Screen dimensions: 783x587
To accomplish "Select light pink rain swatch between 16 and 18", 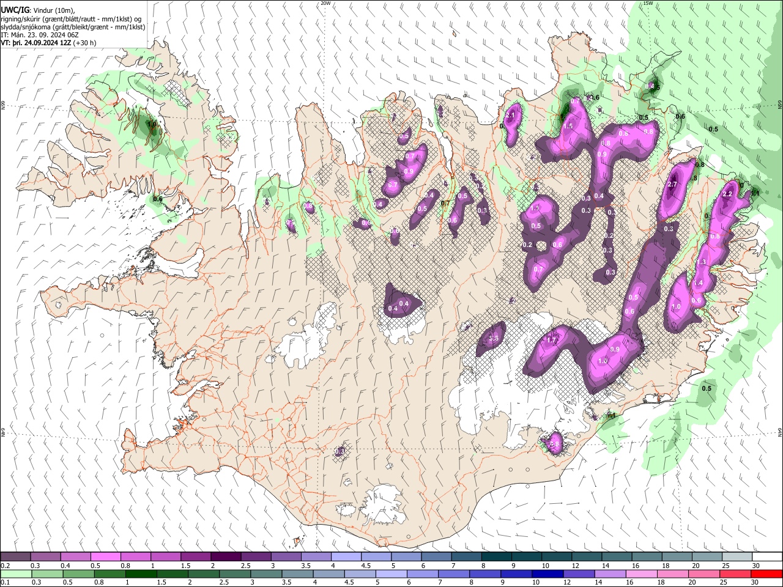I will [x=642, y=574].
